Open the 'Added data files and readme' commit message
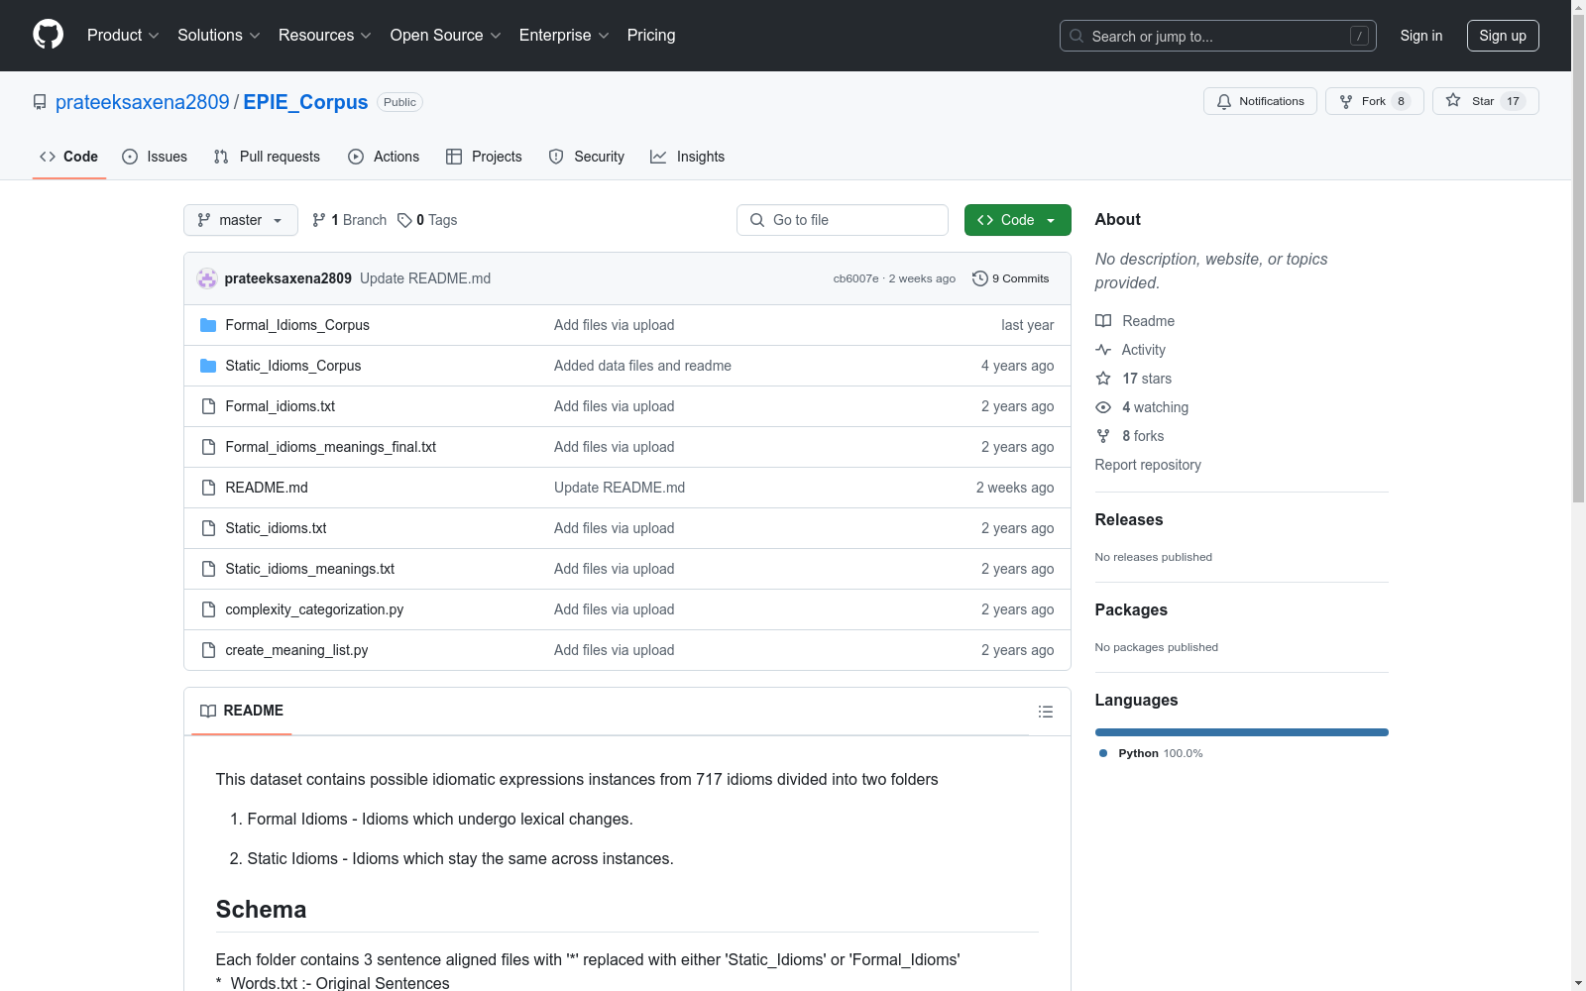Screen dimensions: 1586x991 (x=642, y=366)
